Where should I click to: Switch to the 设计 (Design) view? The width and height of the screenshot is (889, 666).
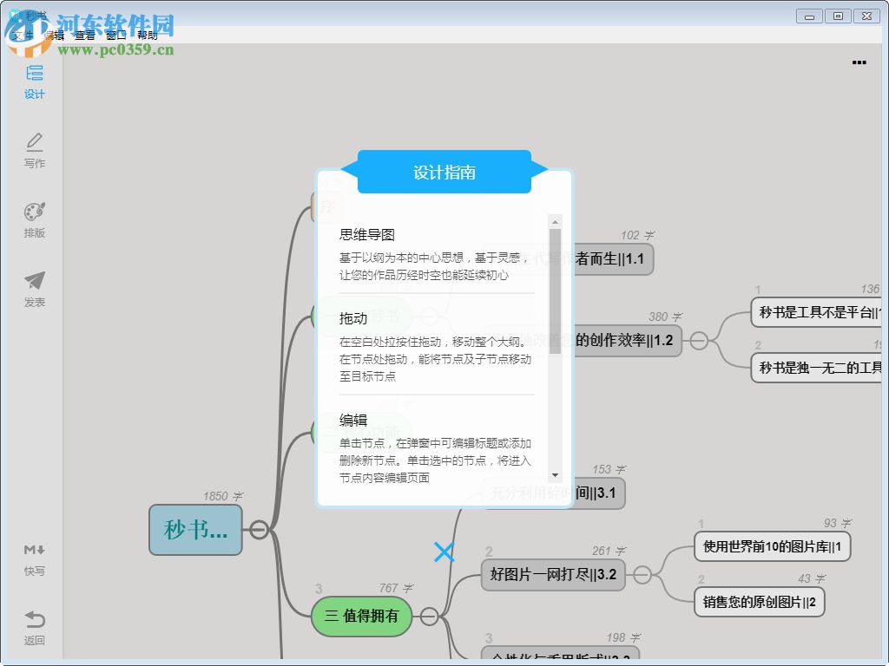[34, 82]
